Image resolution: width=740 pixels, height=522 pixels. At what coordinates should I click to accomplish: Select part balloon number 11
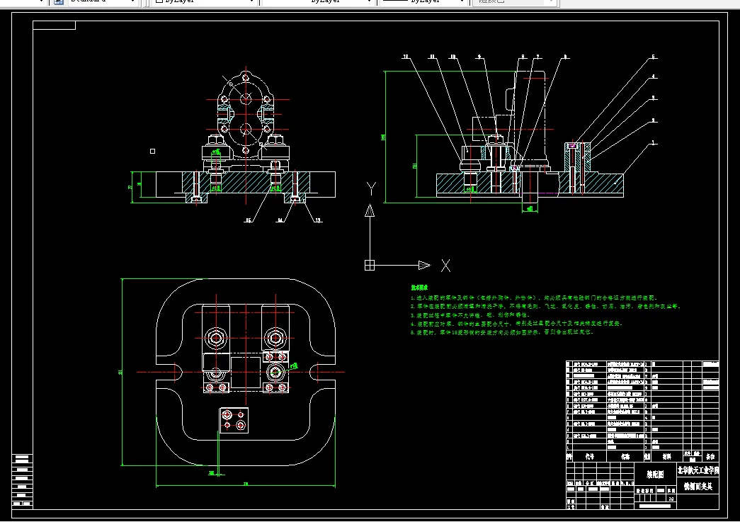[431, 57]
